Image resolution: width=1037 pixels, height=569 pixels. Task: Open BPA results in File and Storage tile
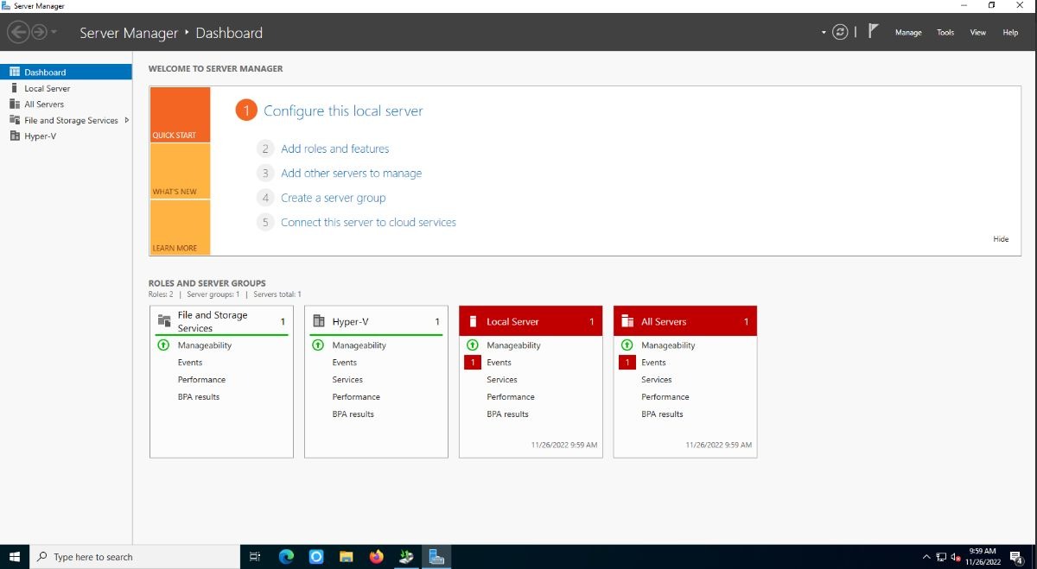[199, 397]
